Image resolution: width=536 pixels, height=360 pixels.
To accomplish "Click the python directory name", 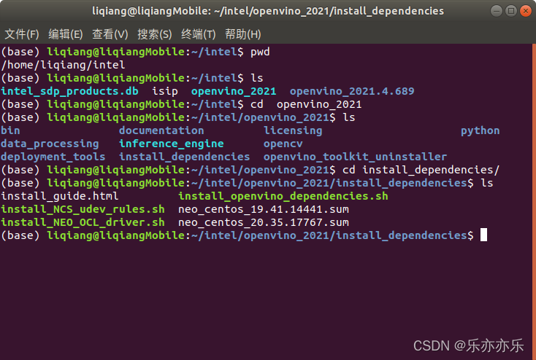I will pyautogui.click(x=480, y=130).
